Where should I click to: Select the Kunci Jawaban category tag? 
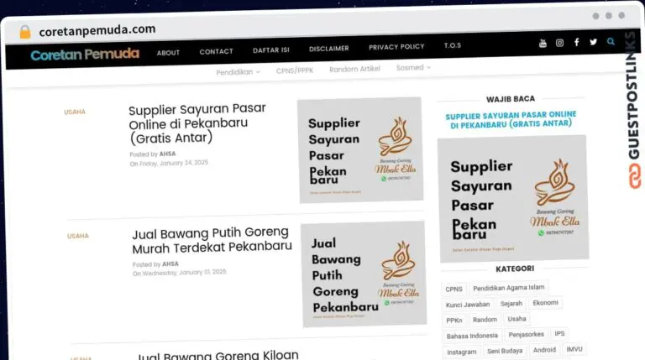(x=468, y=305)
